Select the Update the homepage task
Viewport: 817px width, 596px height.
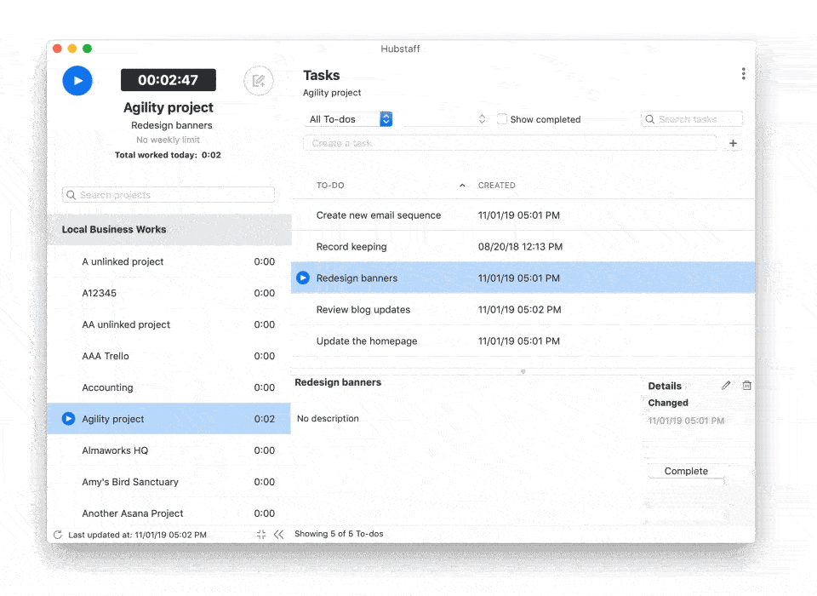(x=523, y=341)
